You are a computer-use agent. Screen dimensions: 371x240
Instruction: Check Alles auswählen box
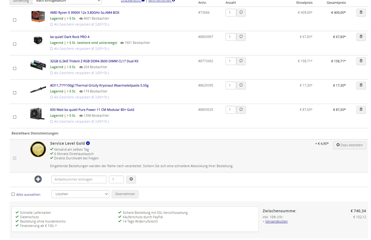click(13, 194)
